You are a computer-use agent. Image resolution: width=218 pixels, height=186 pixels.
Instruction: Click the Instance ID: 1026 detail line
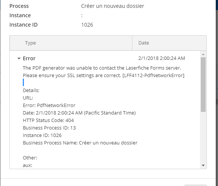pyautogui.click(x=42, y=135)
